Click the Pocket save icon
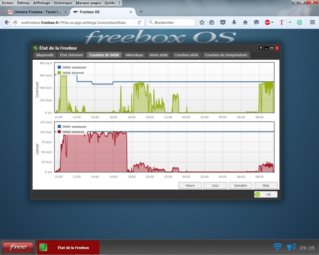 223,22
